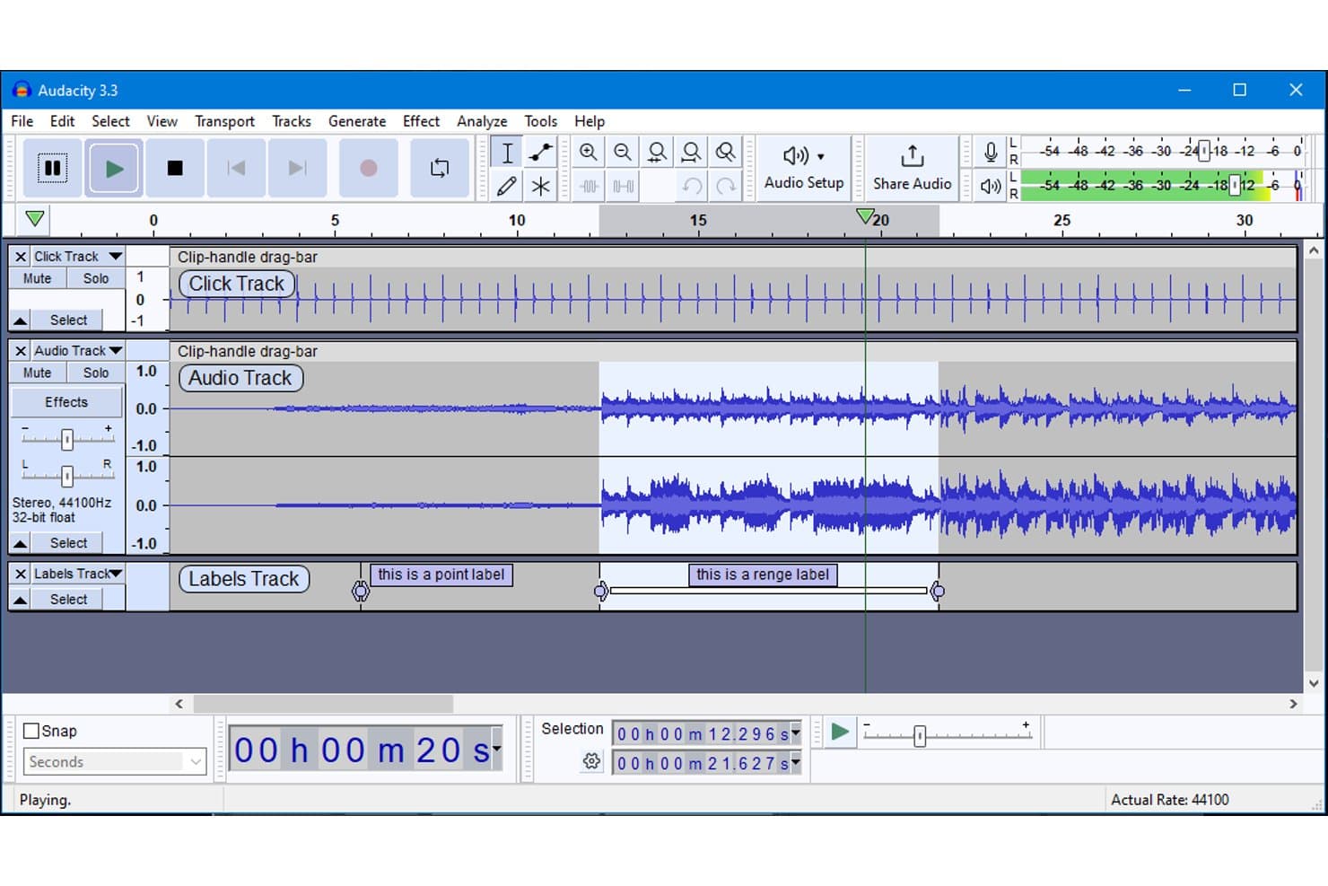Image resolution: width=1328 pixels, height=886 pixels.
Task: Open the Tracks menu
Action: click(x=292, y=121)
